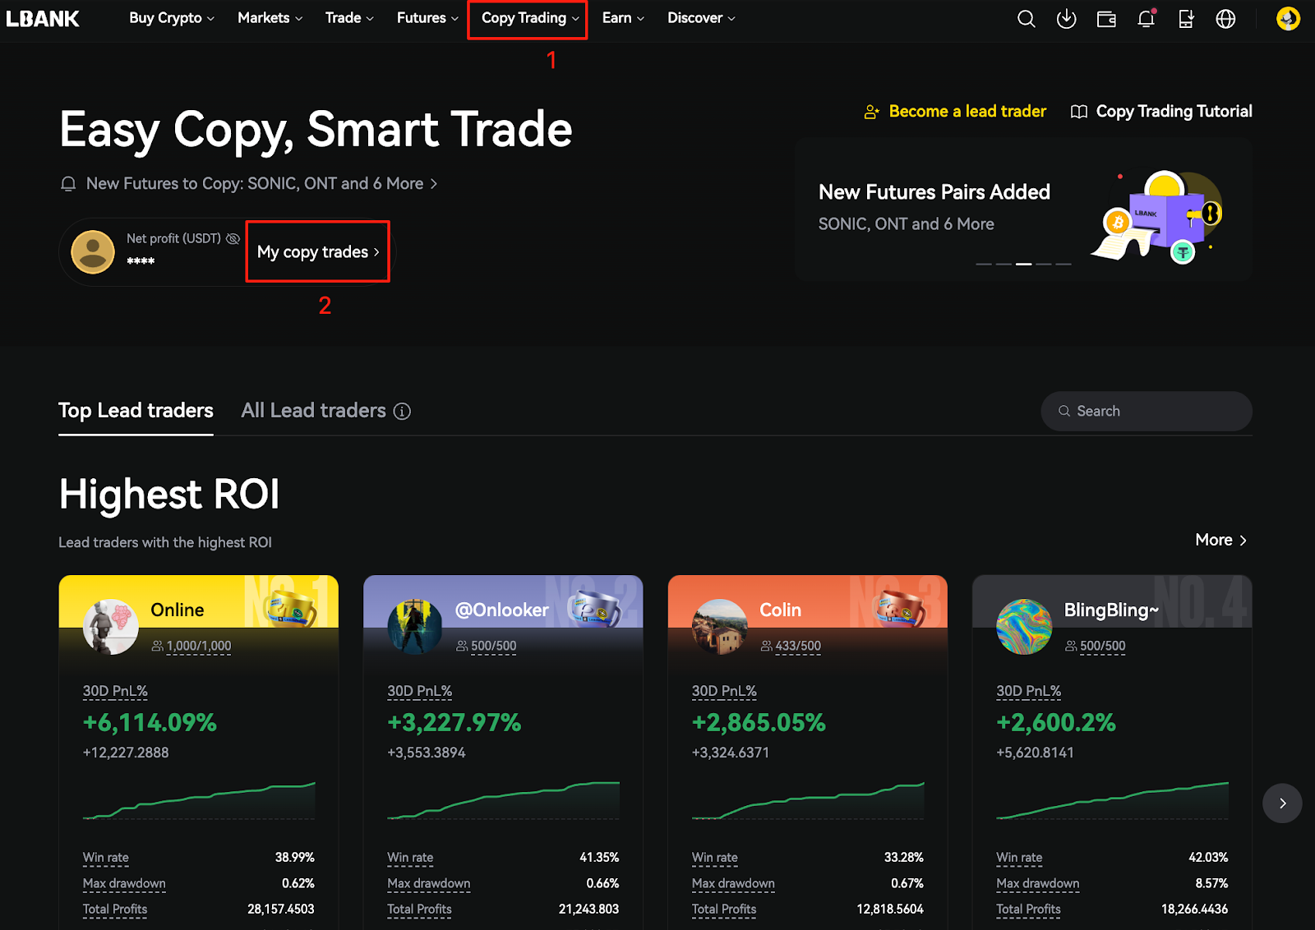Click the Win rate label on Online card
The width and height of the screenshot is (1315, 930).
coord(106,858)
